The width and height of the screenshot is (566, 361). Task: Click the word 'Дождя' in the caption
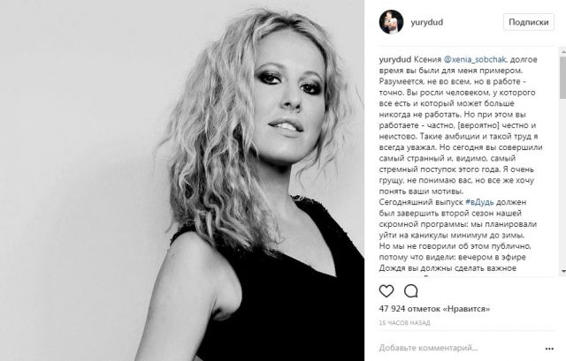pos(391,268)
